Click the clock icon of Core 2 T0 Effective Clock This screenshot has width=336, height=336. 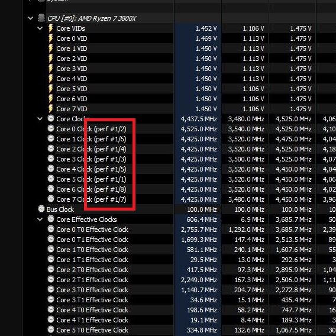51,269
